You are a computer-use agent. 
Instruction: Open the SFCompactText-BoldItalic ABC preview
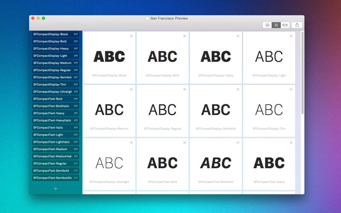pyautogui.click(x=216, y=163)
